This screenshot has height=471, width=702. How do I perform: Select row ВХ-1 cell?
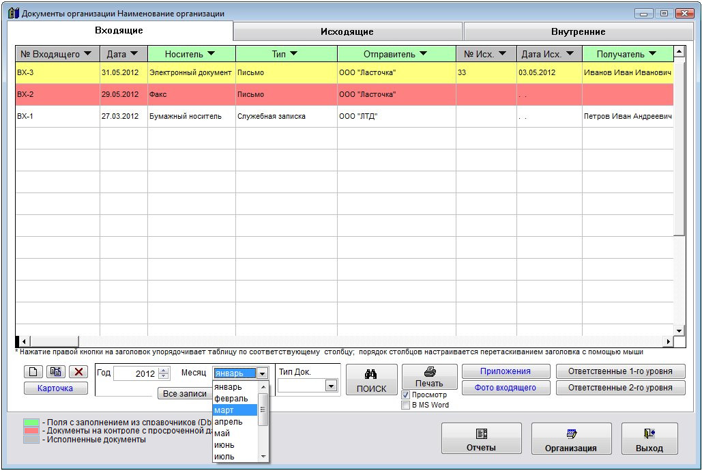(x=58, y=117)
